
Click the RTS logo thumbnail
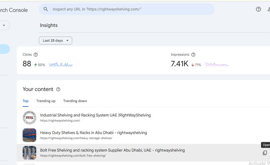[x=30, y=117]
